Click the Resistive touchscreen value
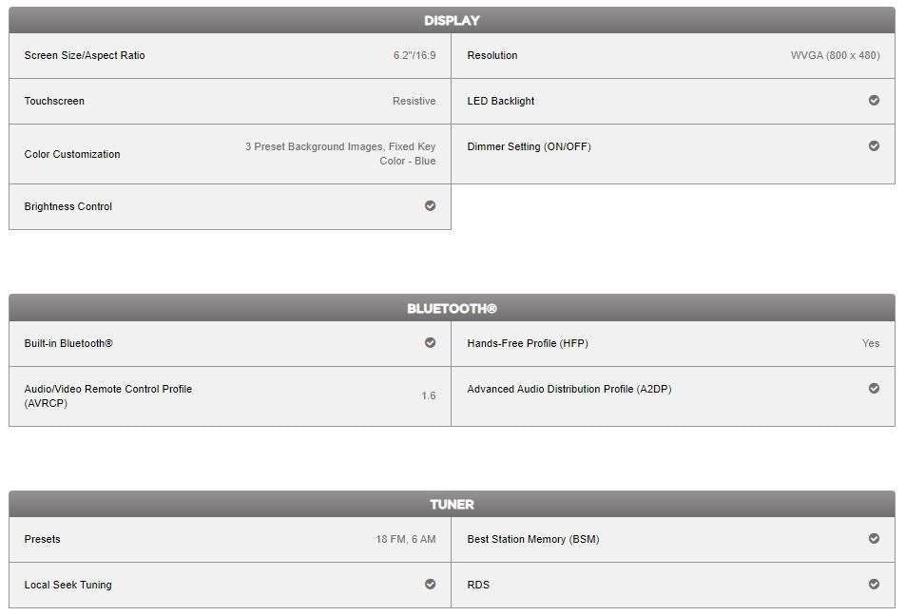Screen dimensions: 906x616 click(x=414, y=101)
